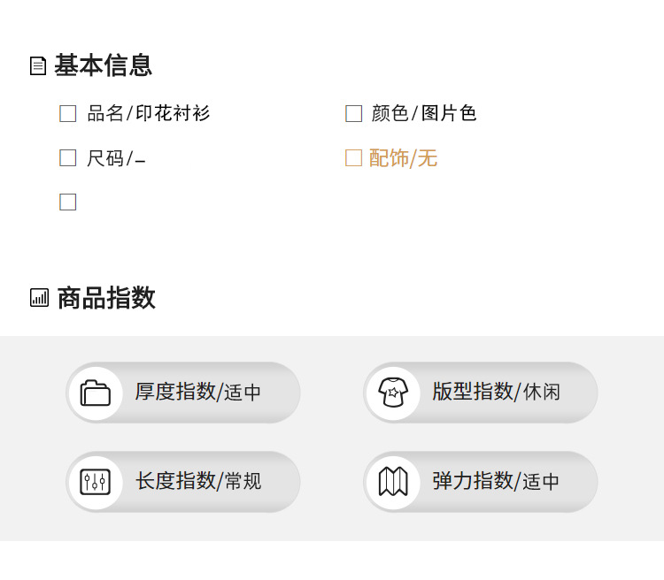Click the sliders icon for 长度指数
The height and width of the screenshot is (580, 664).
click(x=96, y=482)
